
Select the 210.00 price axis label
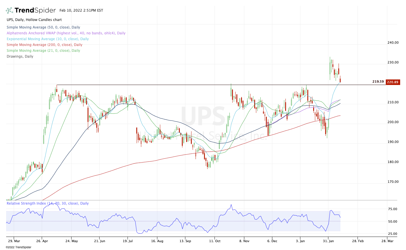tap(393, 102)
